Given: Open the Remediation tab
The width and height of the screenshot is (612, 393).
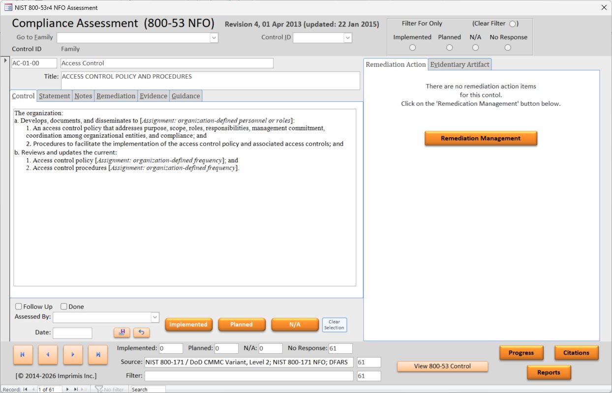Looking at the screenshot, I should 116,96.
